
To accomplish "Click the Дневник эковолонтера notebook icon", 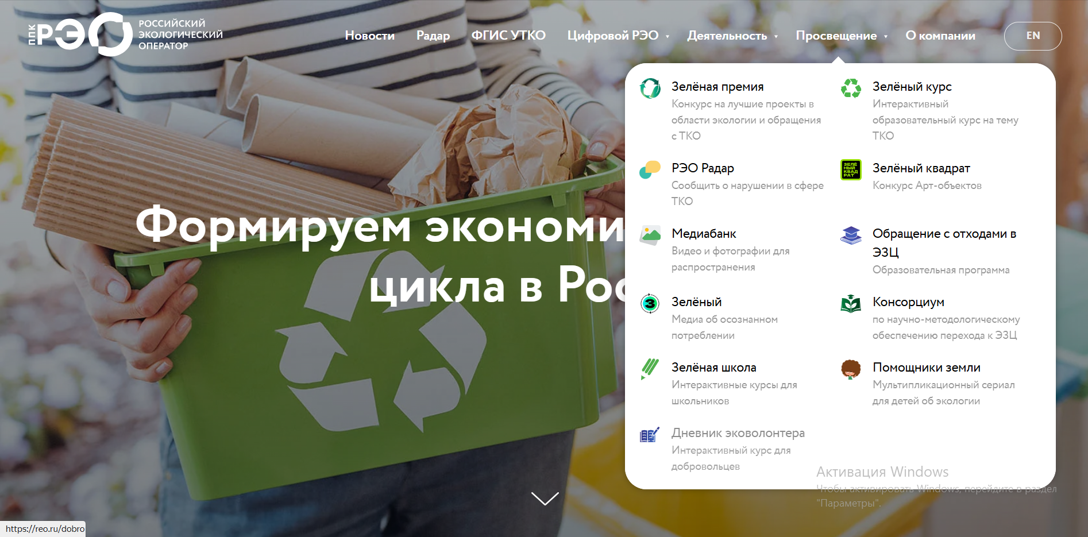I will (x=650, y=435).
